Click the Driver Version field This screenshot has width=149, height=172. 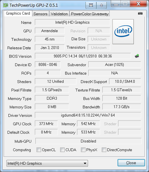(x=88, y=115)
